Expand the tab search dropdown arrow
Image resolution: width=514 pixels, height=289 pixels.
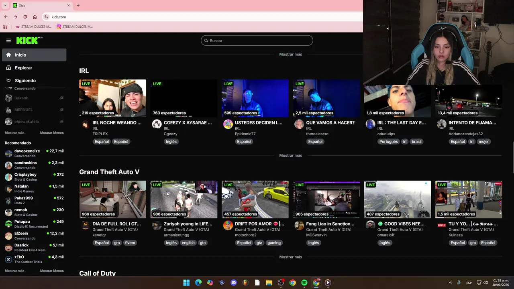pyautogui.click(x=5, y=5)
